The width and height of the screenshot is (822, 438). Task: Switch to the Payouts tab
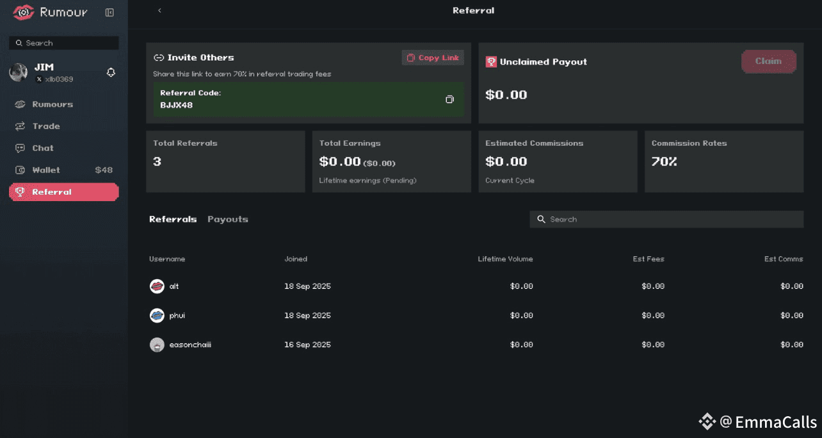[x=227, y=219]
